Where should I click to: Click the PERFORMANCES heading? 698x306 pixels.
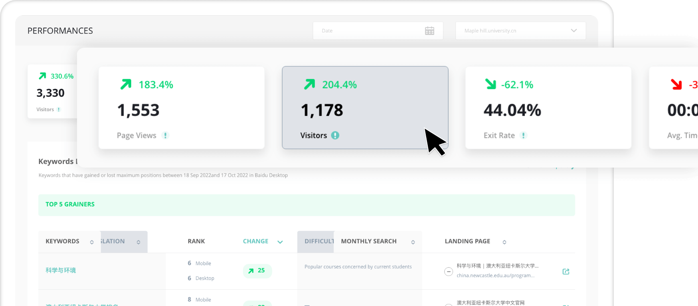pyautogui.click(x=60, y=31)
